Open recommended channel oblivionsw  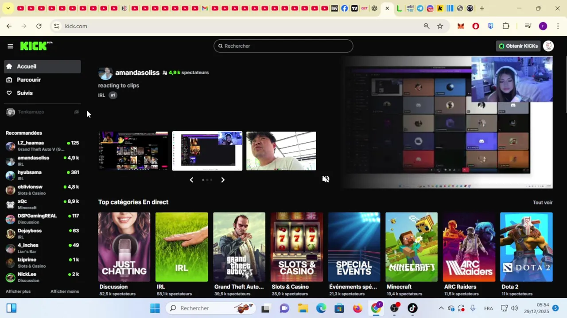(43, 189)
